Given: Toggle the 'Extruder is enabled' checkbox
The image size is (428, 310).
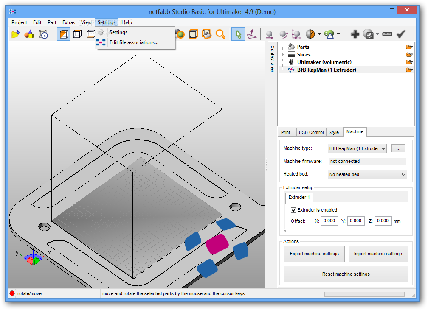Looking at the screenshot, I should point(293,210).
